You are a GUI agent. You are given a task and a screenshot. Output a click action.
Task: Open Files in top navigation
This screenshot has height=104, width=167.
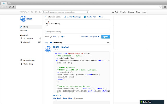coord(138,12)
